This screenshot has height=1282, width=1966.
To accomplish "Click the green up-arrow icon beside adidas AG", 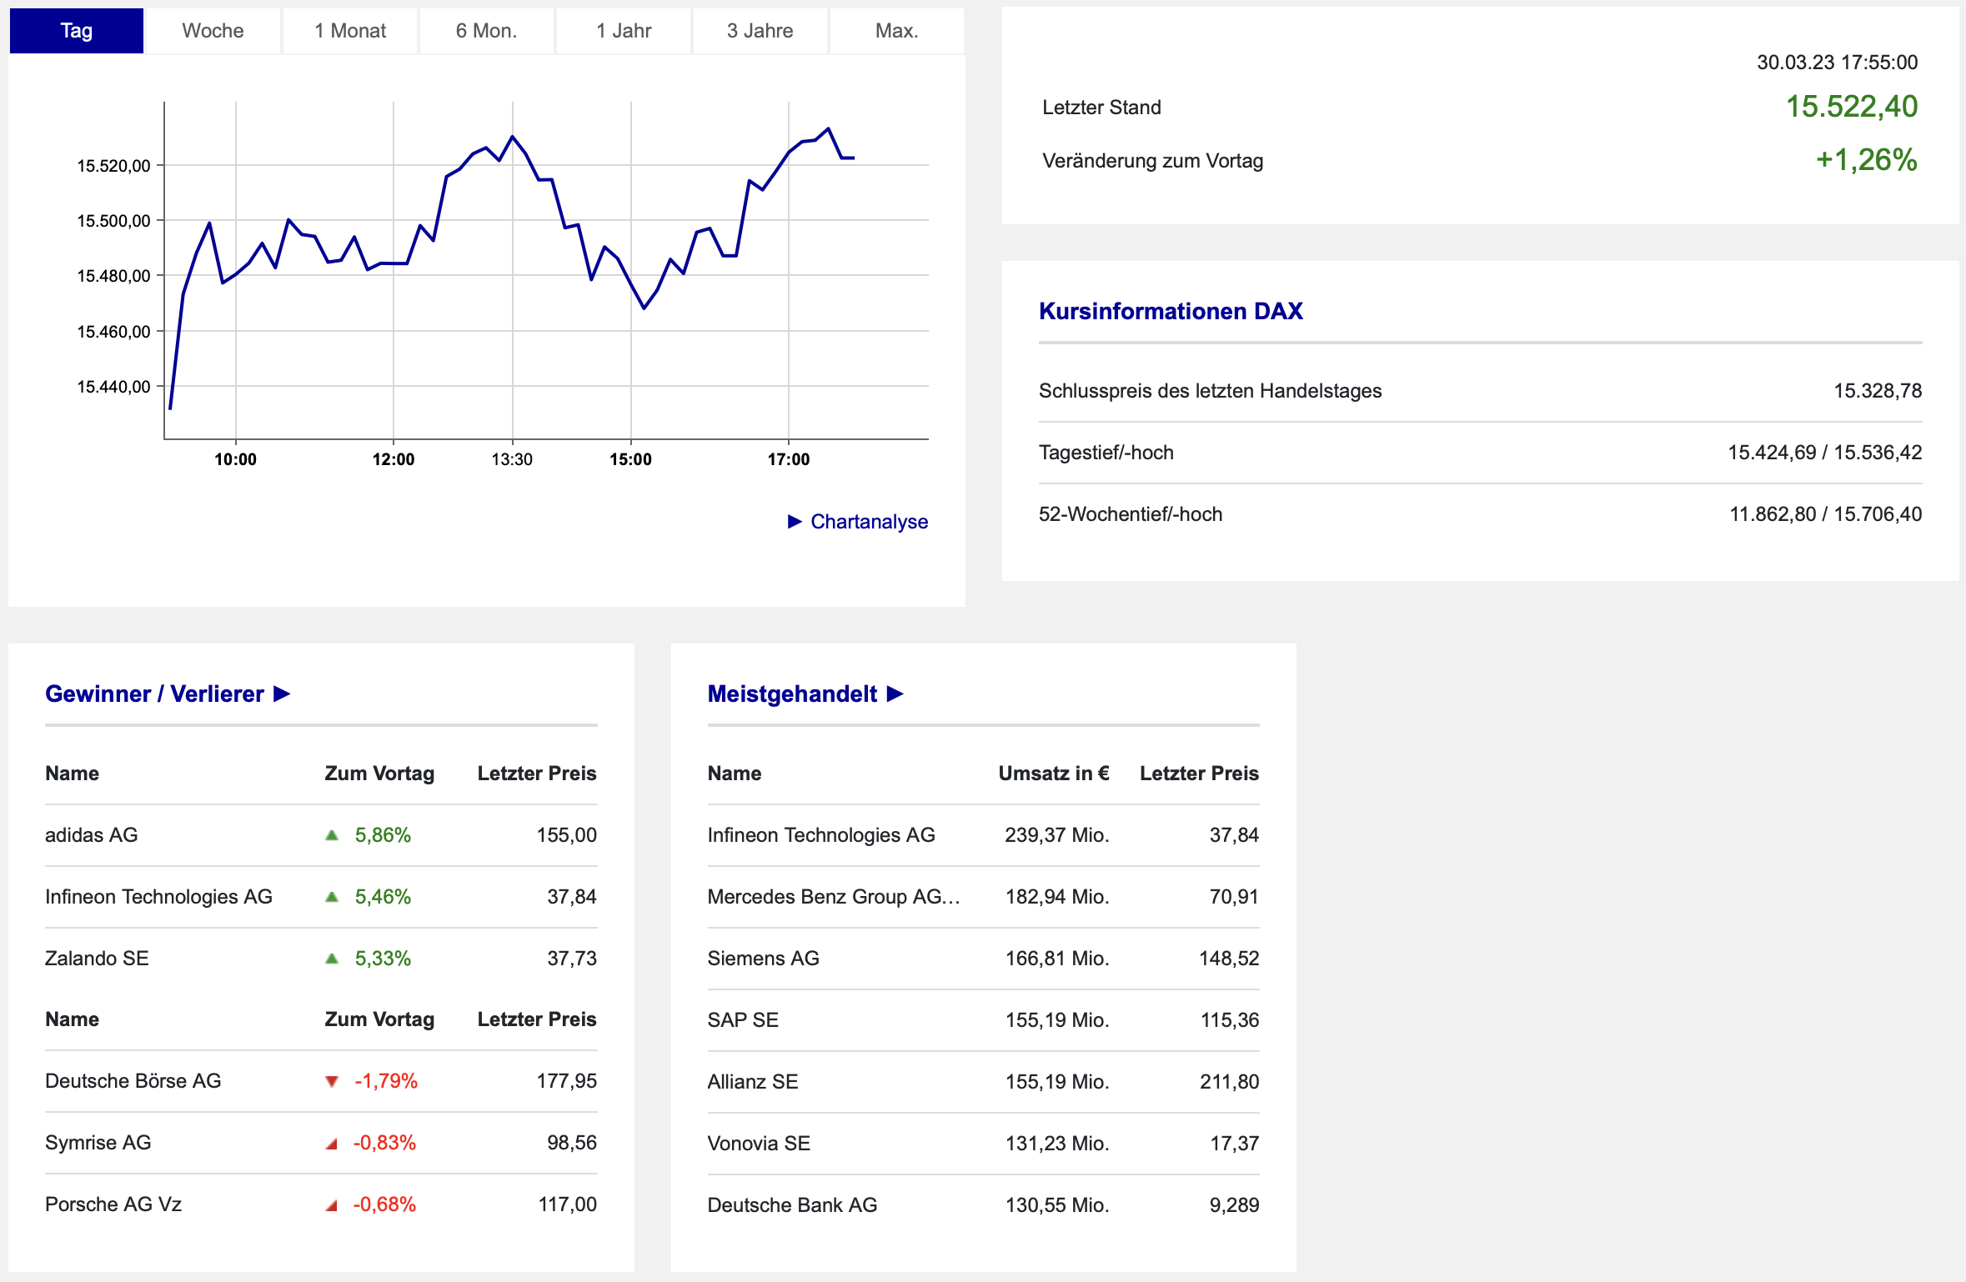I will coord(332,835).
